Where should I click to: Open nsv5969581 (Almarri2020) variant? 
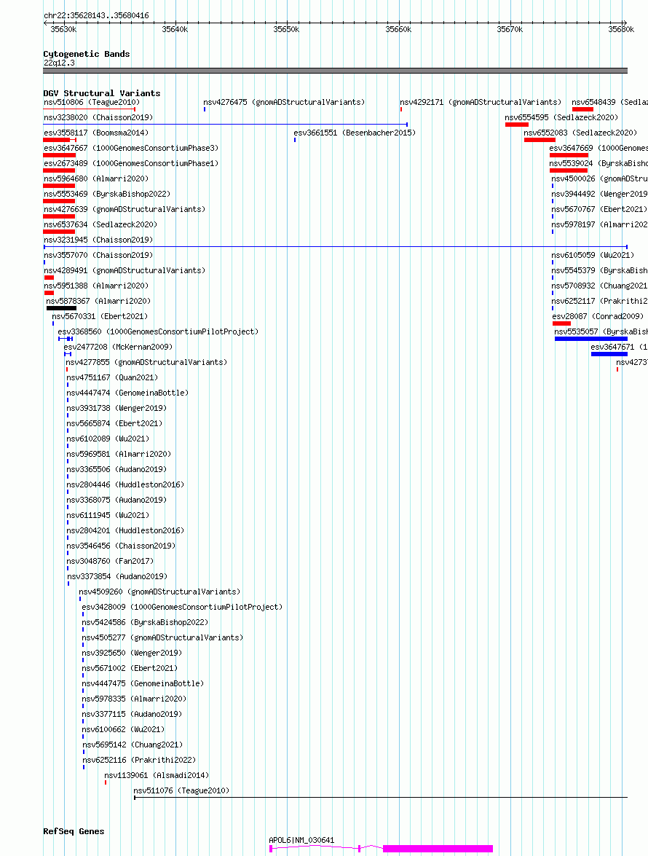click(x=119, y=454)
